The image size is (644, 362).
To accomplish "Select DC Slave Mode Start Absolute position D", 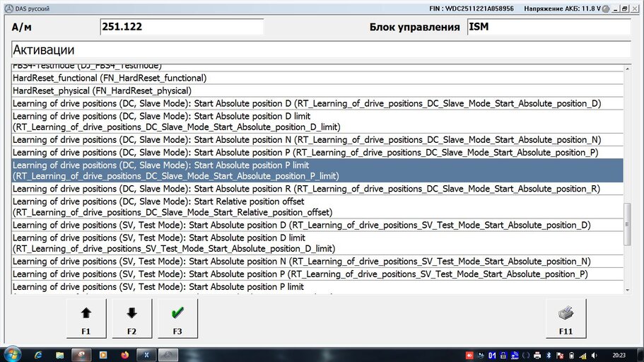I will [x=317, y=103].
